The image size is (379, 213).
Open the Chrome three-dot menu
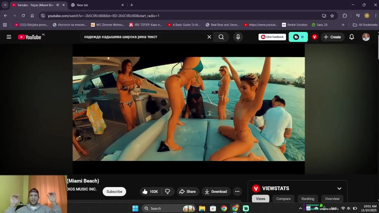376,16
